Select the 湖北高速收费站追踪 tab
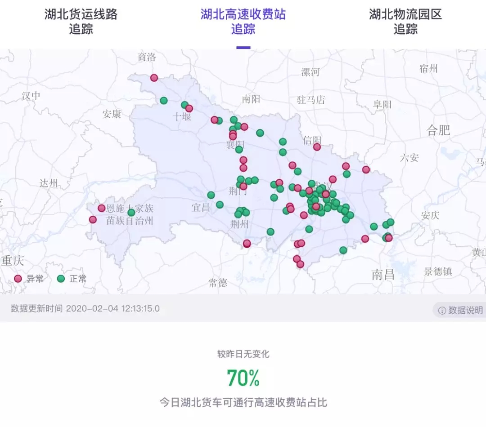 (243, 22)
